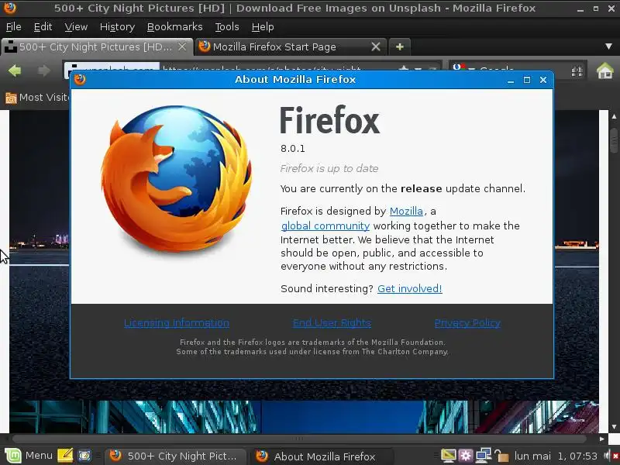Open the global community link
620x465 pixels.
tap(325, 226)
